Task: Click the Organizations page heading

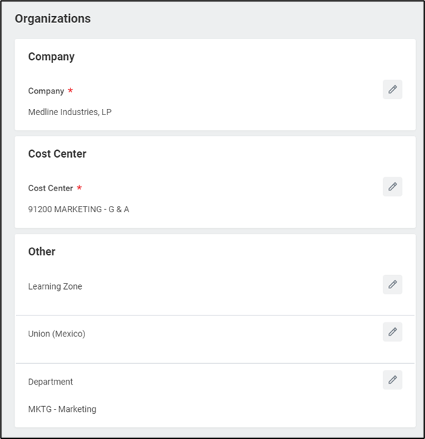Action: (x=53, y=19)
